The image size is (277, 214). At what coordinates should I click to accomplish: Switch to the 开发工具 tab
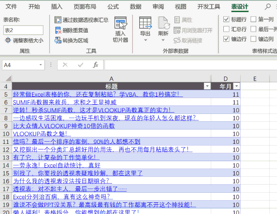[x=209, y=7]
